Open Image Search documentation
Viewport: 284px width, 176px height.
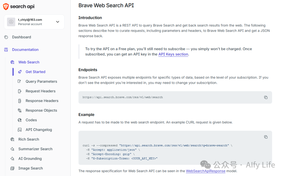[x=31, y=168]
